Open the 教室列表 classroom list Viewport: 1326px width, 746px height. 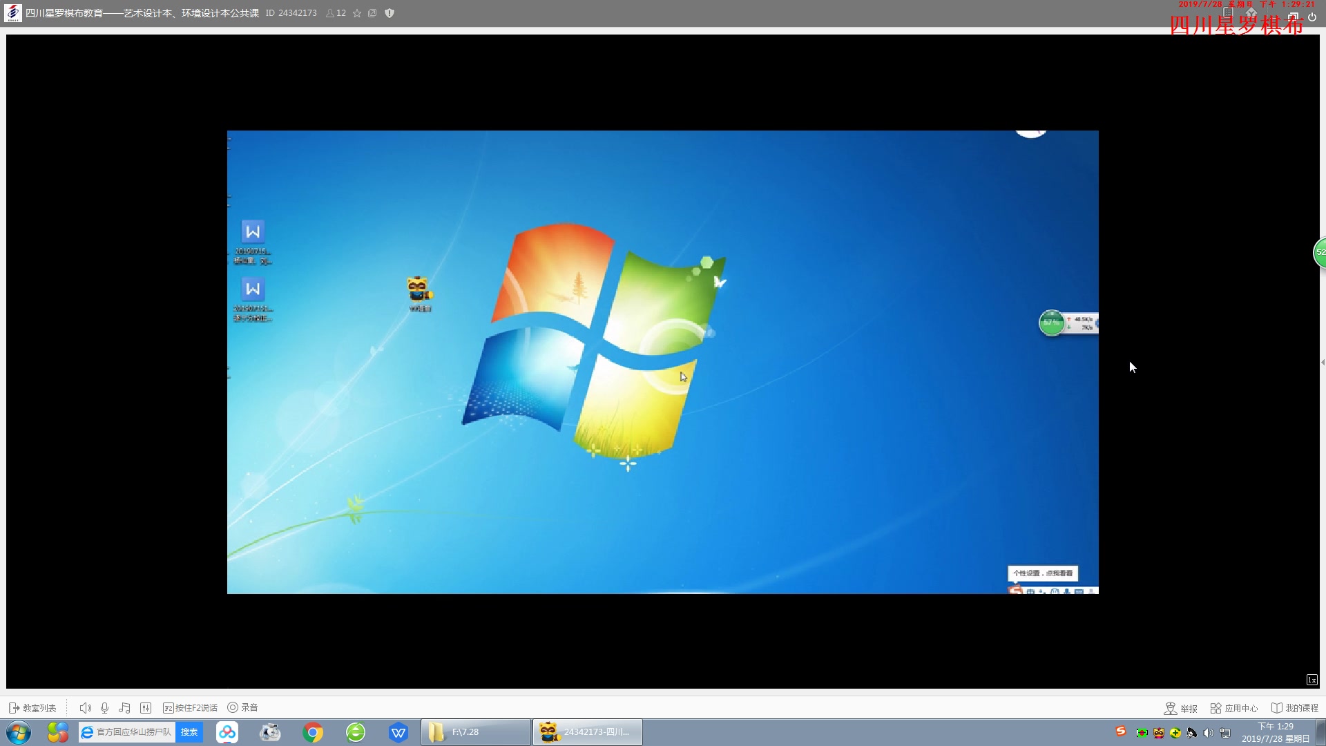32,708
